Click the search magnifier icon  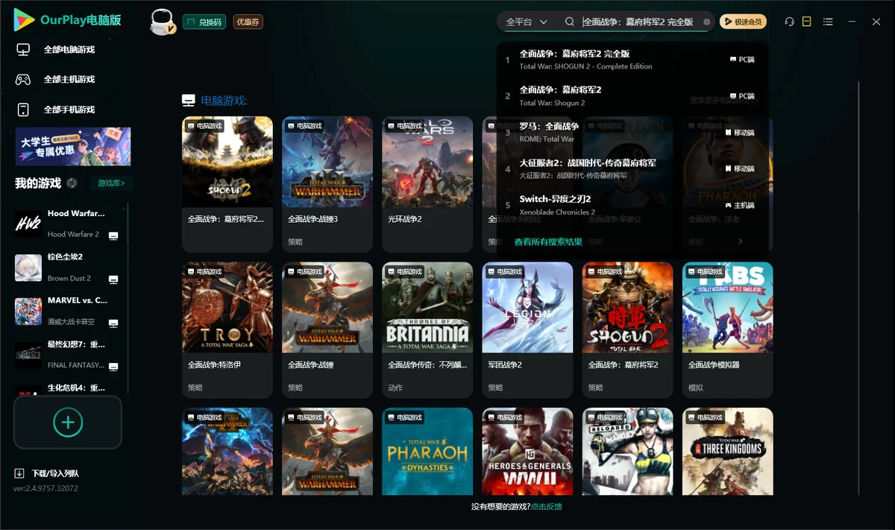pyautogui.click(x=570, y=22)
